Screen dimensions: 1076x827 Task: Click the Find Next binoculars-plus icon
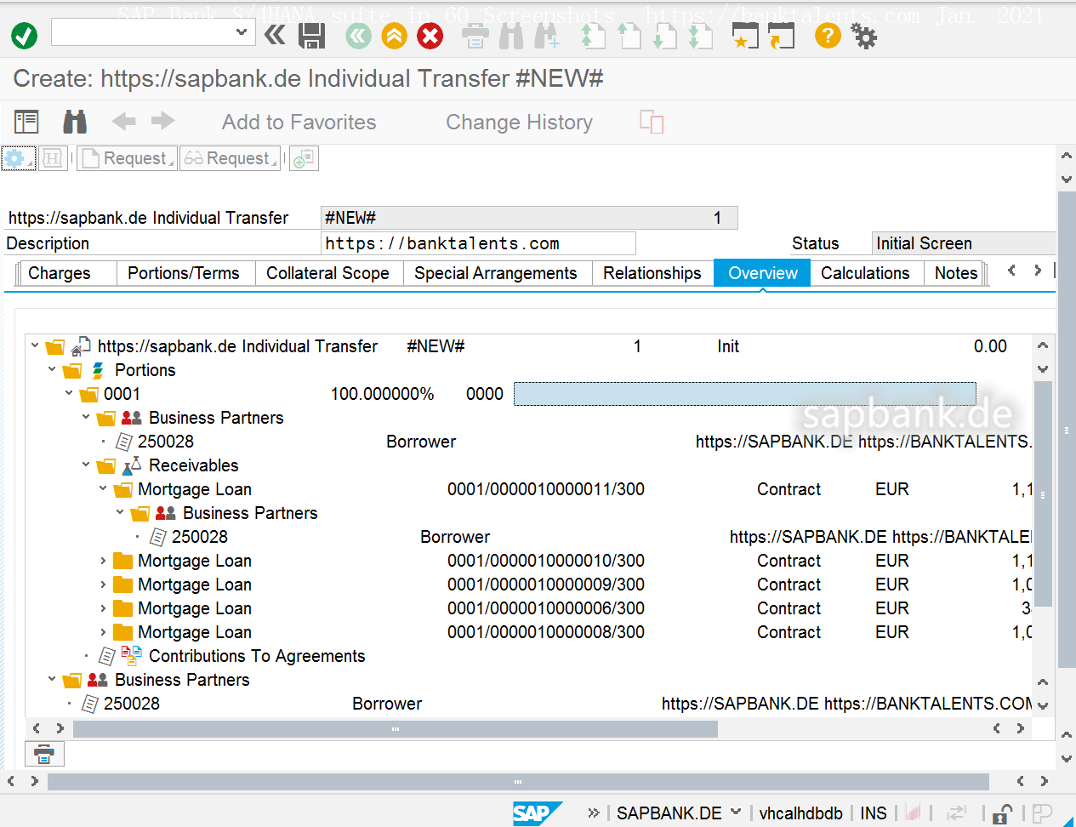(547, 36)
